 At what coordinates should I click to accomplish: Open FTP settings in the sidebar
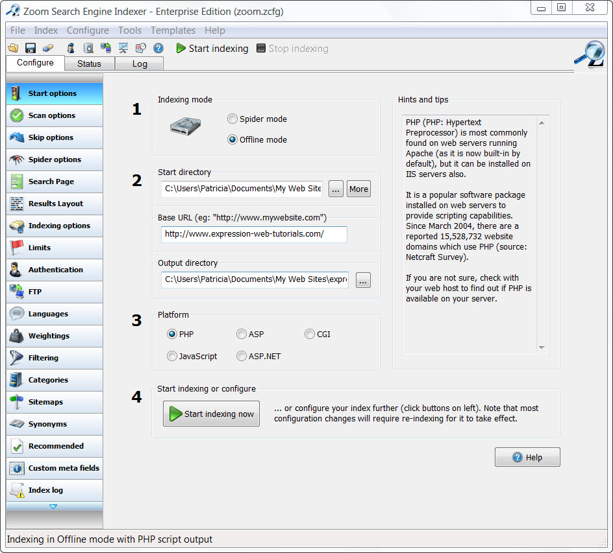55,292
